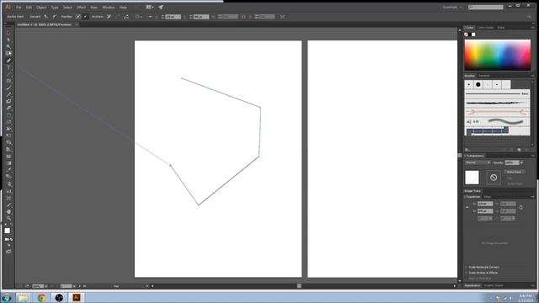Click the first Convert anchor point icon
Viewport: 539px width, 303px height.
45,17
